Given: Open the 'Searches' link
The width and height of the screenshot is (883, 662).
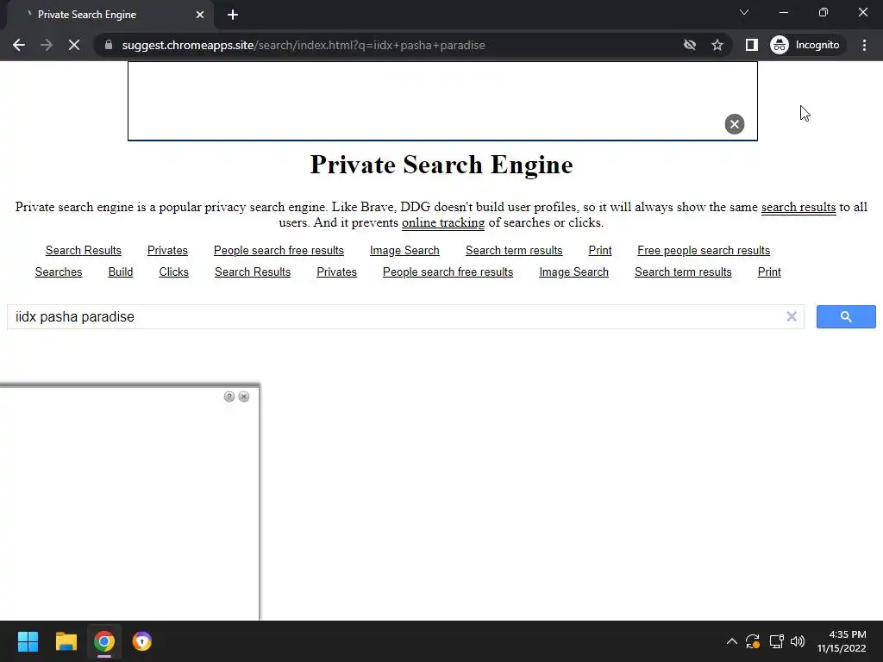Looking at the screenshot, I should (x=59, y=272).
